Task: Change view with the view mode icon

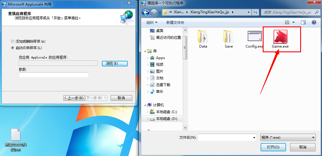Action: (287, 22)
